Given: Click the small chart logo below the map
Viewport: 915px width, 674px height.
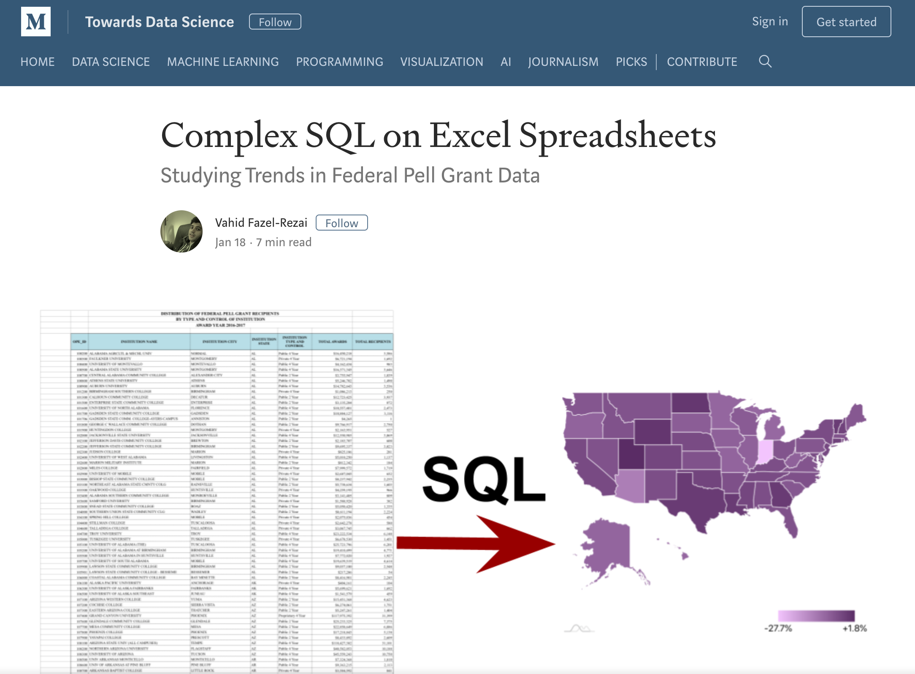Looking at the screenshot, I should click(579, 628).
